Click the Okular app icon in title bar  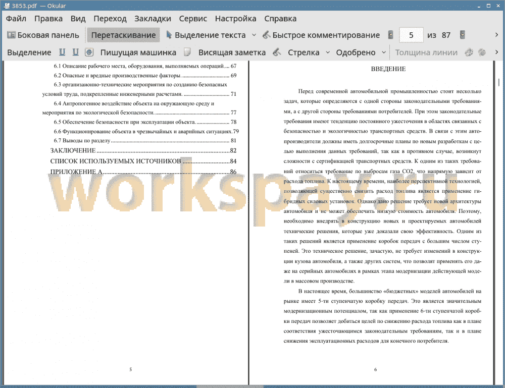pos(7,6)
